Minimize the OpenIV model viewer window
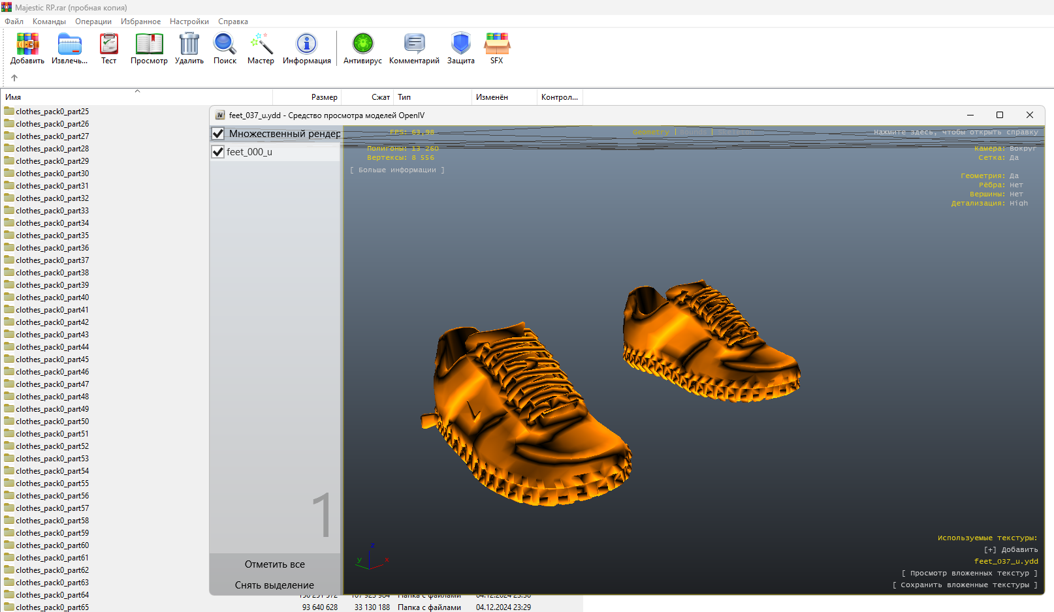Viewport: 1054px width, 612px height. coord(970,115)
